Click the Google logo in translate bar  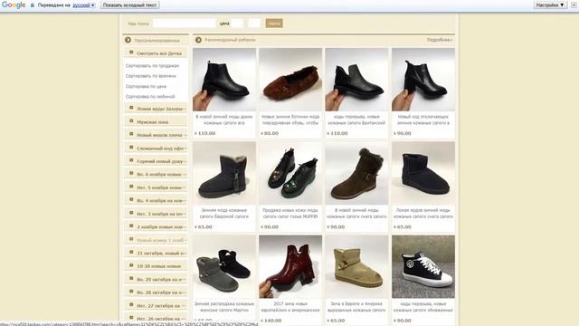14,5
